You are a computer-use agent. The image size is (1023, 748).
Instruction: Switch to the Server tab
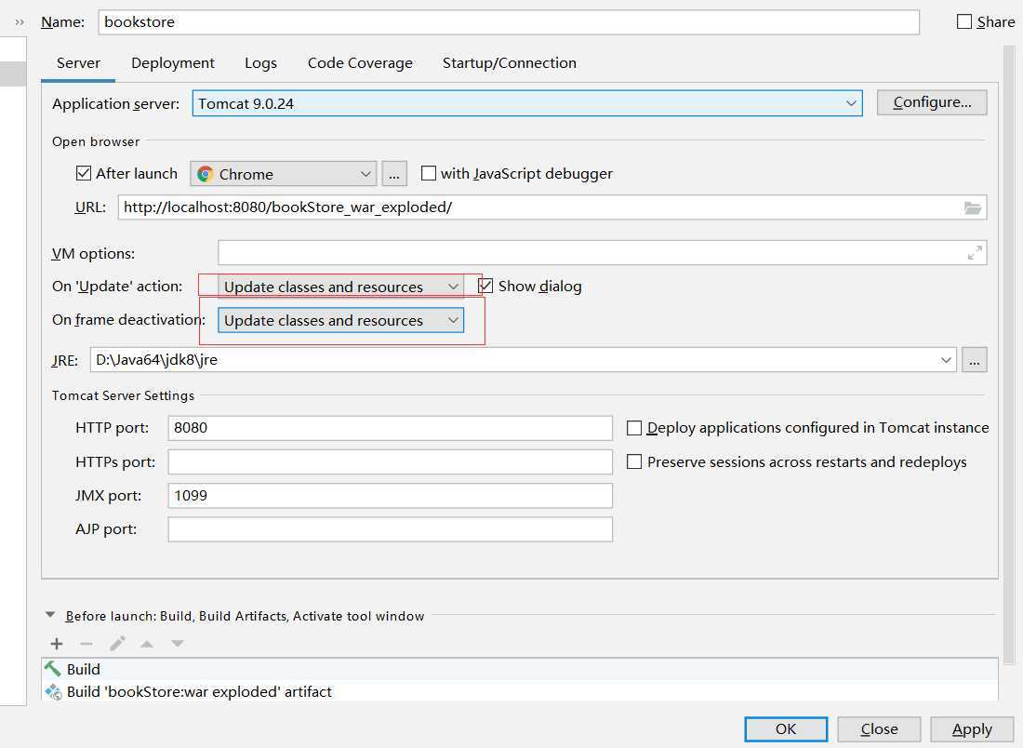pos(78,62)
